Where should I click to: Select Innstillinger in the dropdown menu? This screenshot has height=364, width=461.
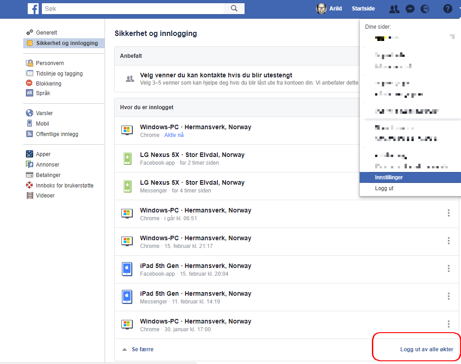pyautogui.click(x=389, y=177)
